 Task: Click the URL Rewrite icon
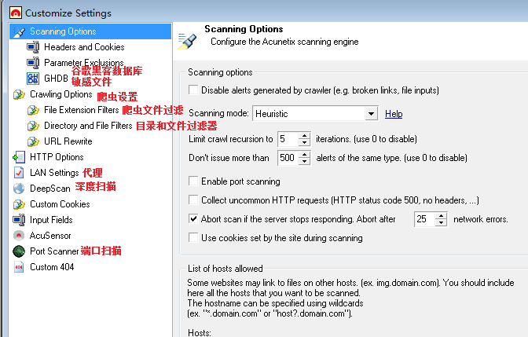[x=33, y=141]
